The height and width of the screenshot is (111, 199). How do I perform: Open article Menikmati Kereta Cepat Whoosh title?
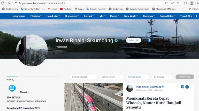[154, 103]
